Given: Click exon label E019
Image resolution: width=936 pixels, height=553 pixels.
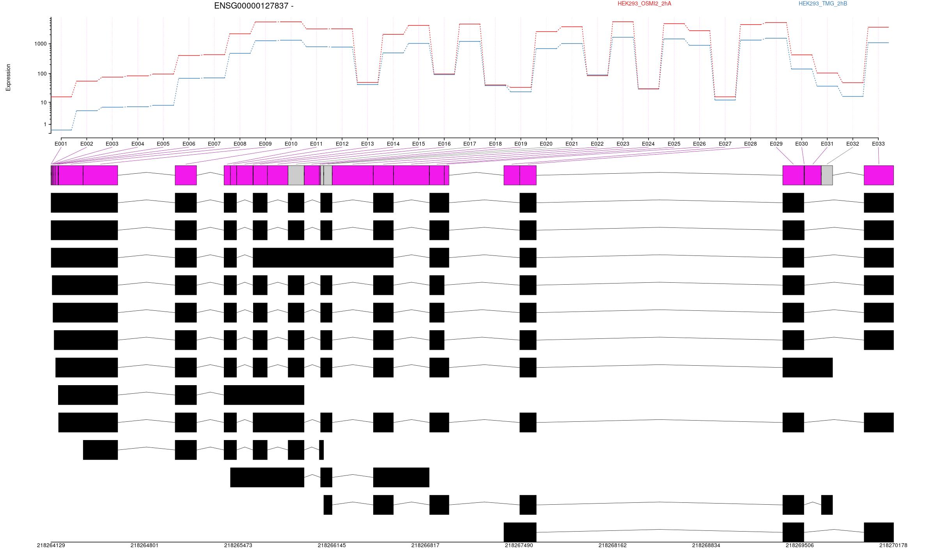Looking at the screenshot, I should [x=521, y=144].
